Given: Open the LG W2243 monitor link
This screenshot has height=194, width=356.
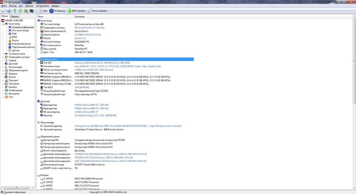Looking at the screenshot, I should pyautogui.click(x=95, y=116).
